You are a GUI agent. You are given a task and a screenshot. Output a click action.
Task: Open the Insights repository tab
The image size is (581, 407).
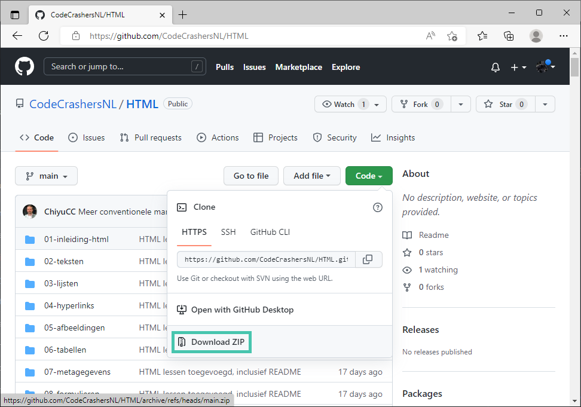393,138
